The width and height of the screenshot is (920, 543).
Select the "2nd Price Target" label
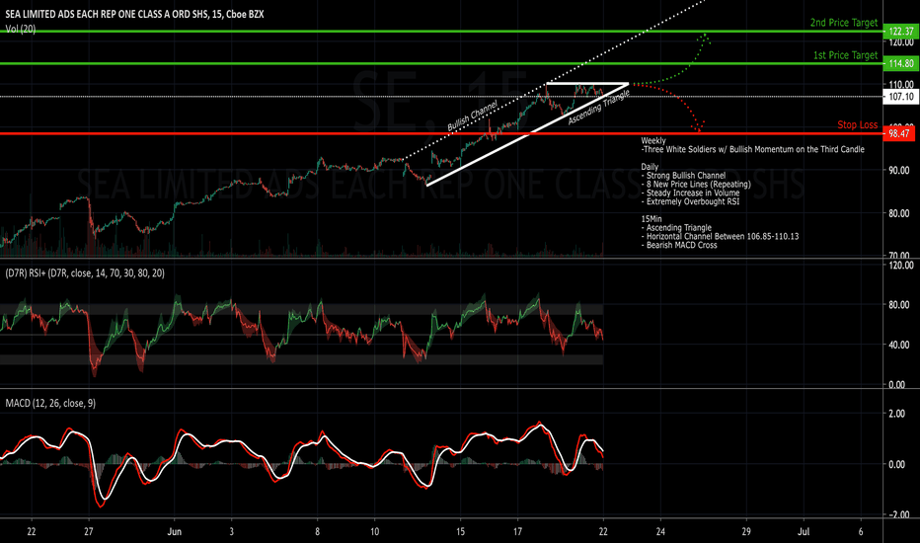coord(844,23)
